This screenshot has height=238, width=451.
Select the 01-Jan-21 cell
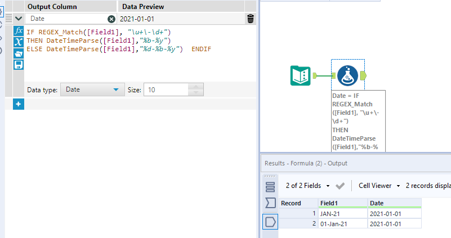click(343, 223)
